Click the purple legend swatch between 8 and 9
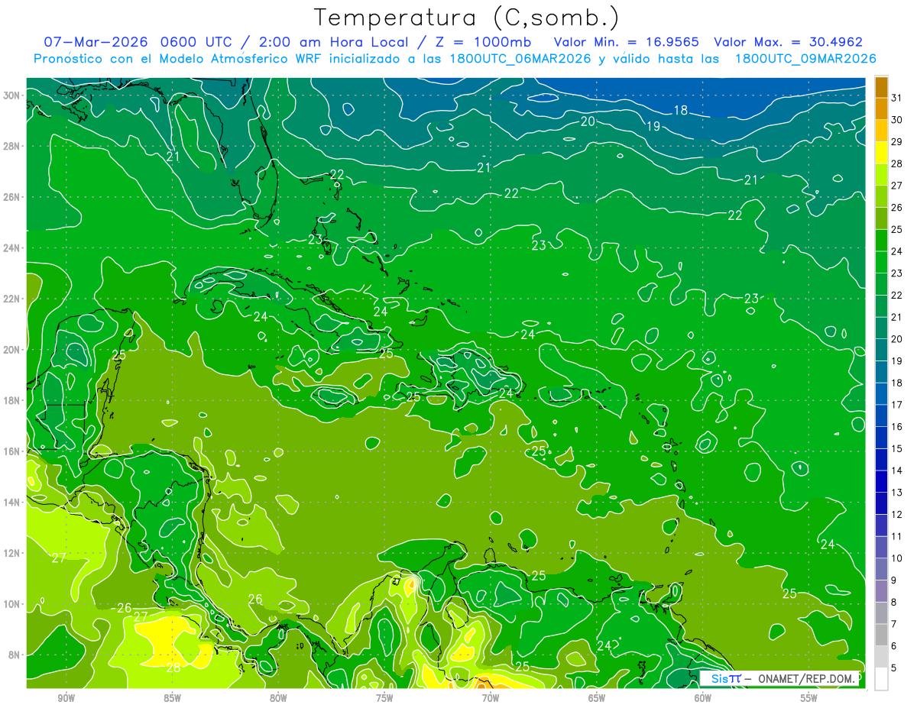 click(881, 591)
